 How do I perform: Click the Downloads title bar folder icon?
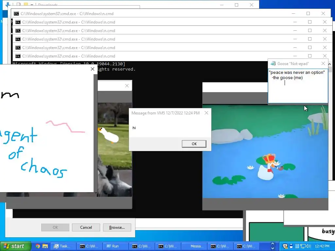[26, 5]
